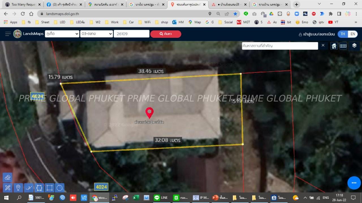362x203 pixels.
Task: Open the LandsMaps hamburger menu
Action: coord(8,34)
